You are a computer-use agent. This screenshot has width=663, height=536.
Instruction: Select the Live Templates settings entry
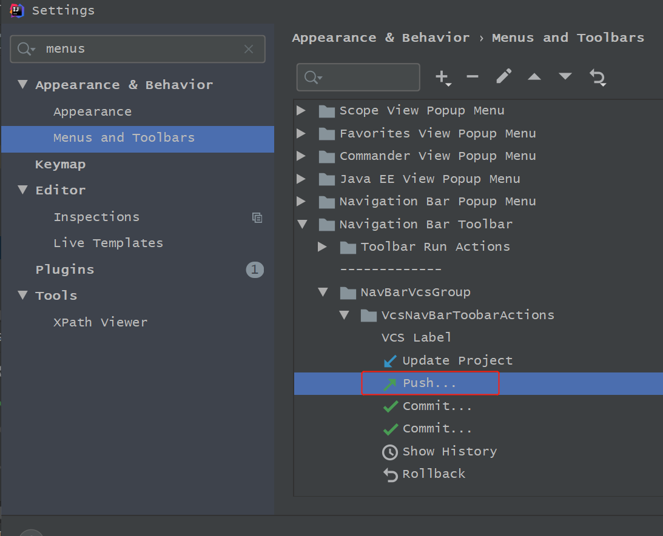[108, 243]
